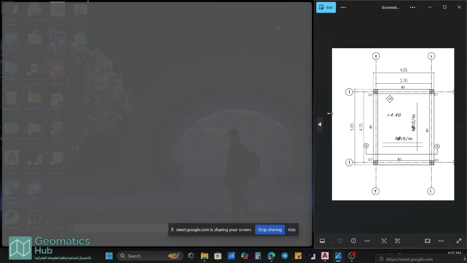
Task: Open Telegram from the taskbar
Action: (x=285, y=256)
